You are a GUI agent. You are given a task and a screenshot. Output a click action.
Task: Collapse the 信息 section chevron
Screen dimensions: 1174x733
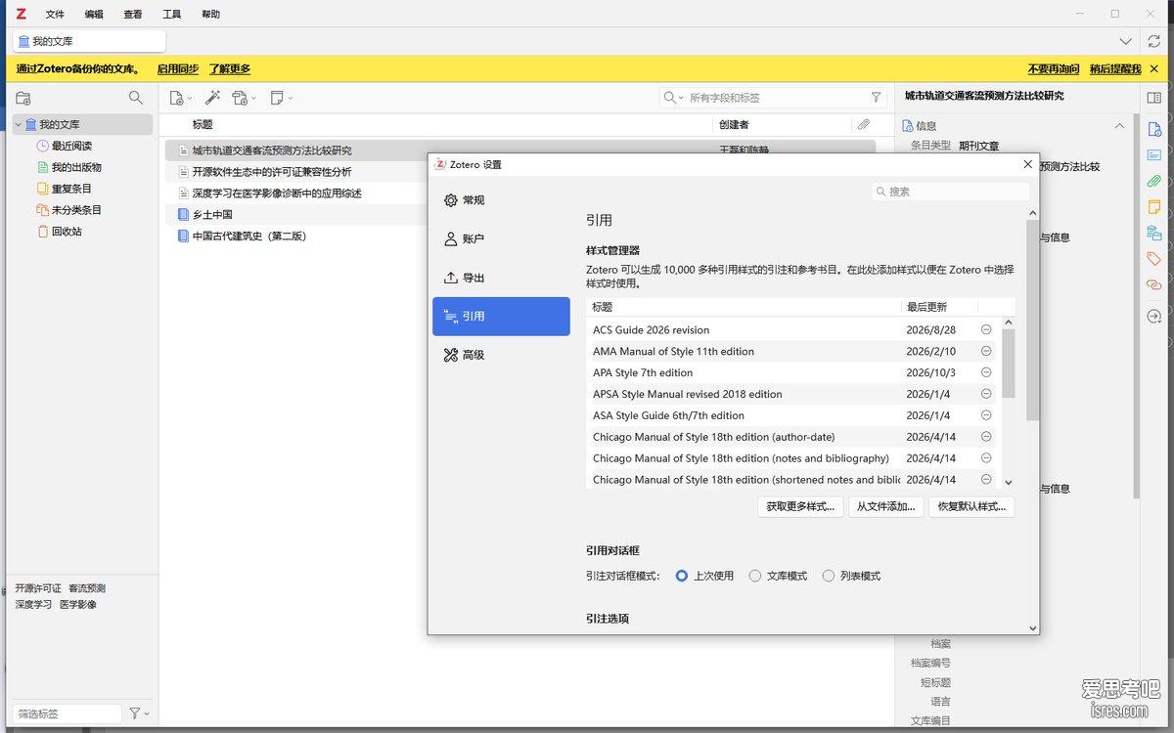tap(1119, 125)
